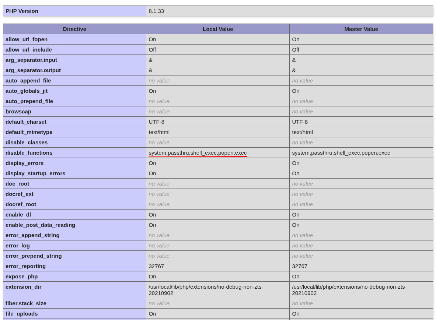Image resolution: width=436 pixels, height=320 pixels.
Task: Click the disable_functions master value text
Action: [341, 153]
